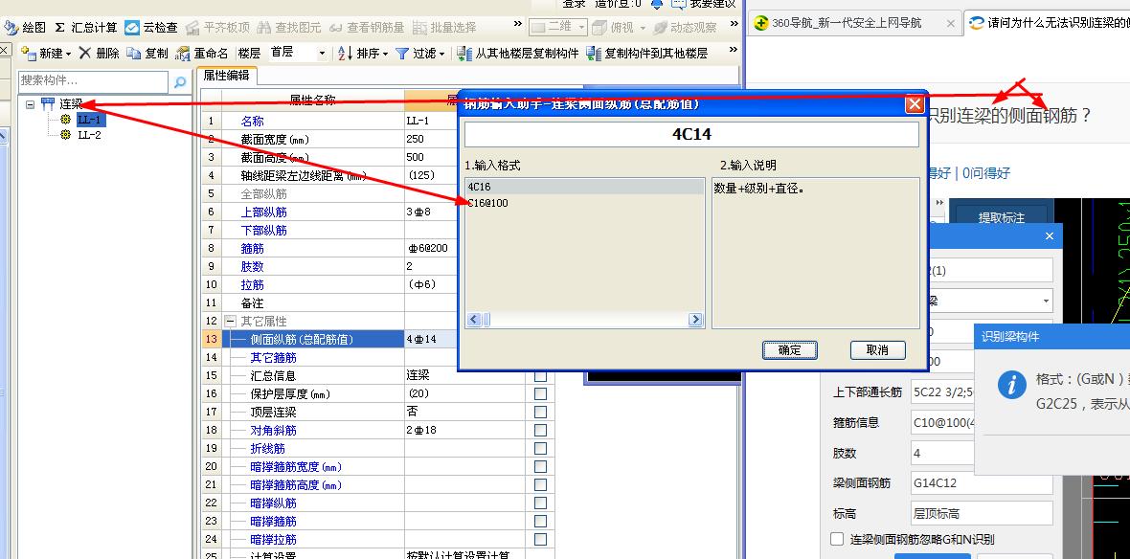The image size is (1130, 559).
Task: Click the 梁侧面钢筋 G14C12 field
Action: 982,482
